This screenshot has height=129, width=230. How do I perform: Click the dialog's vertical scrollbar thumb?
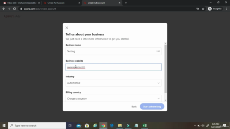[165, 69]
